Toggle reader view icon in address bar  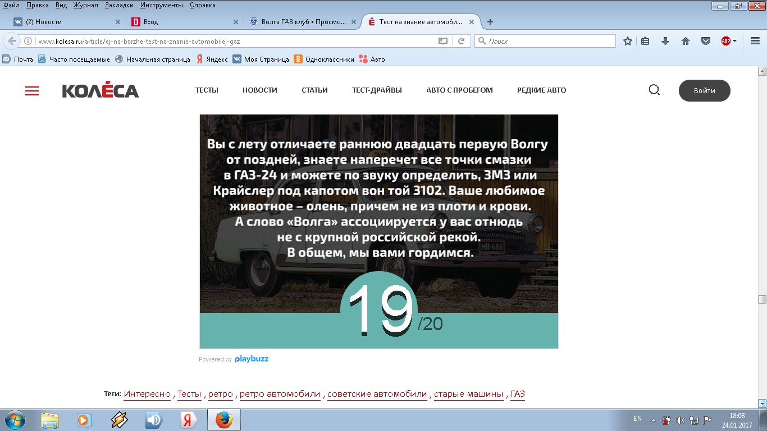coord(443,41)
